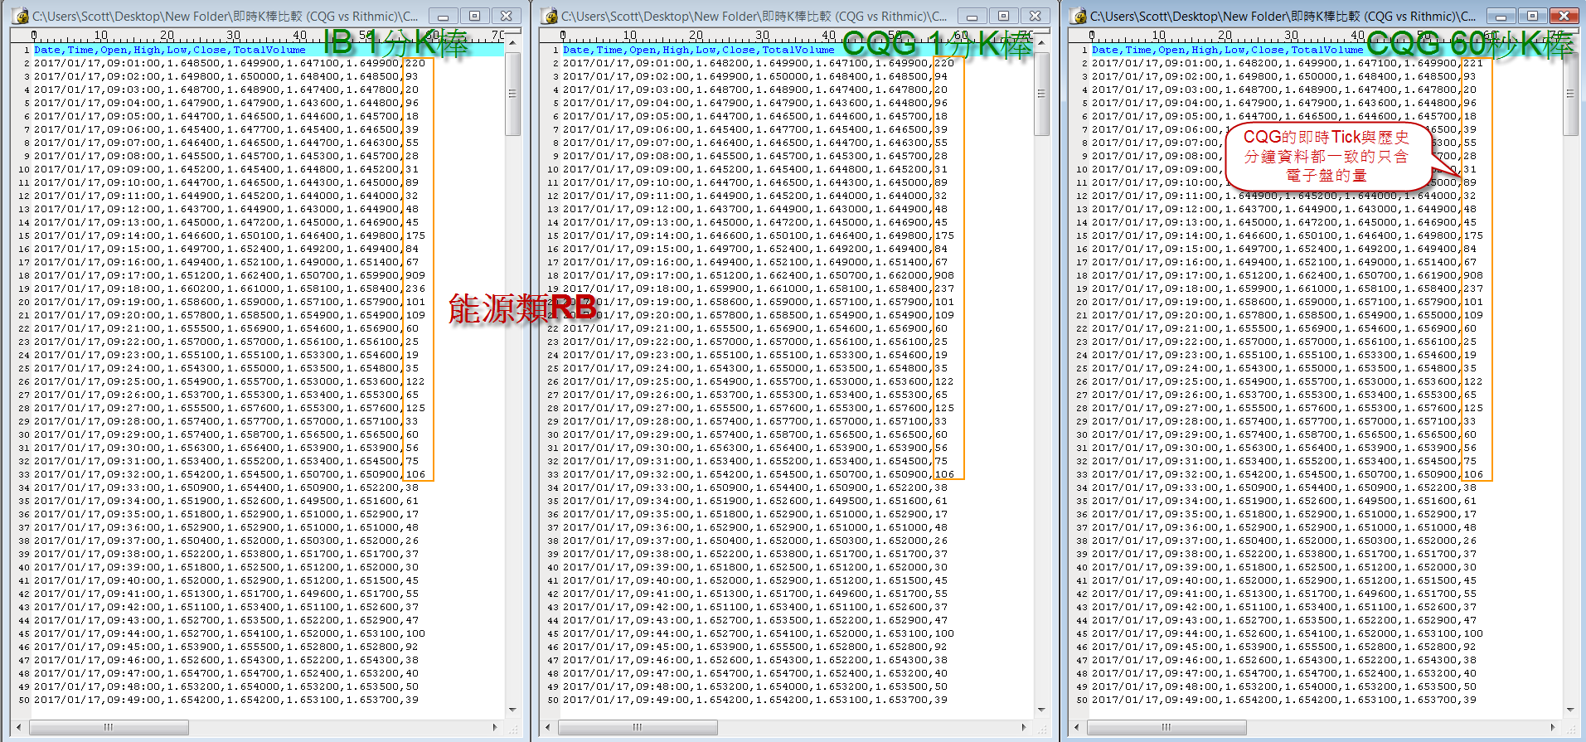
Task: Click row 09:40:00 in left window
Action: tap(226, 580)
